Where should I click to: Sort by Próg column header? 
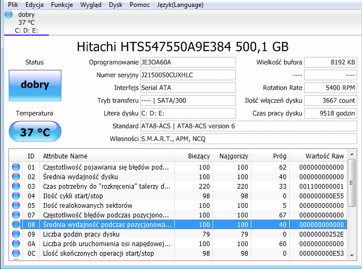click(270, 156)
